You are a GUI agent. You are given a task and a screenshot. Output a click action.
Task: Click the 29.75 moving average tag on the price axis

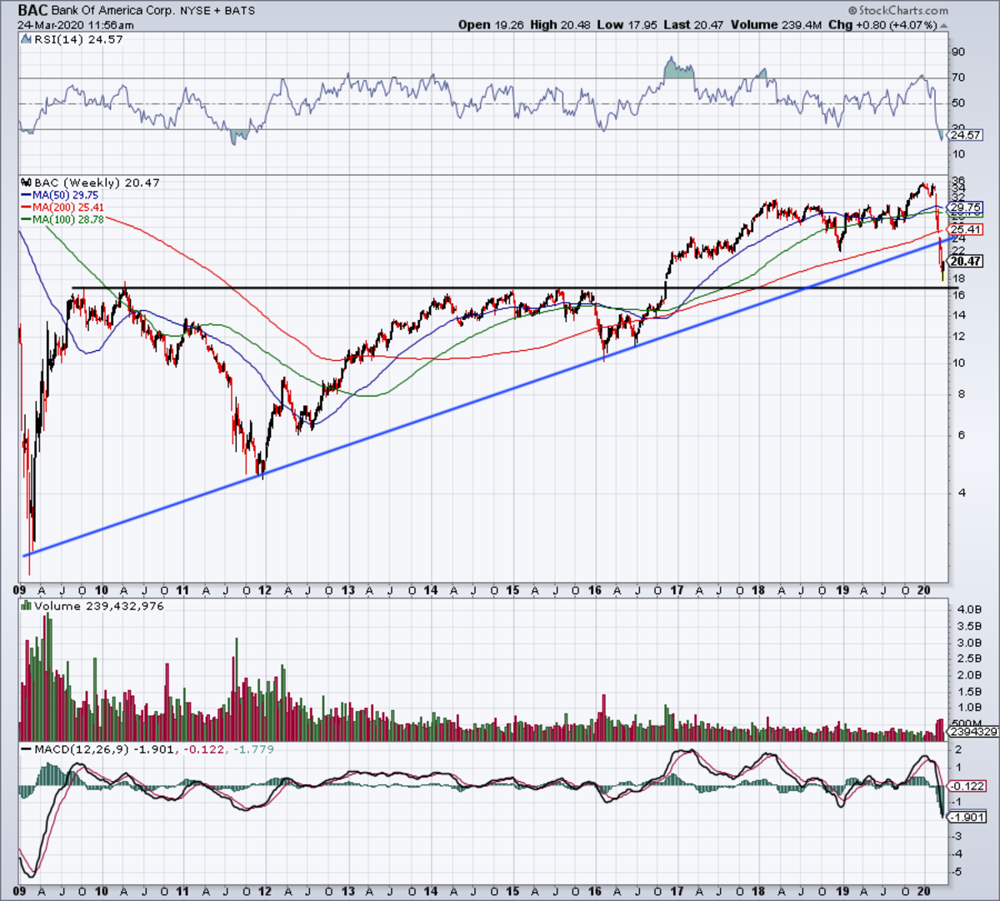pos(967,208)
